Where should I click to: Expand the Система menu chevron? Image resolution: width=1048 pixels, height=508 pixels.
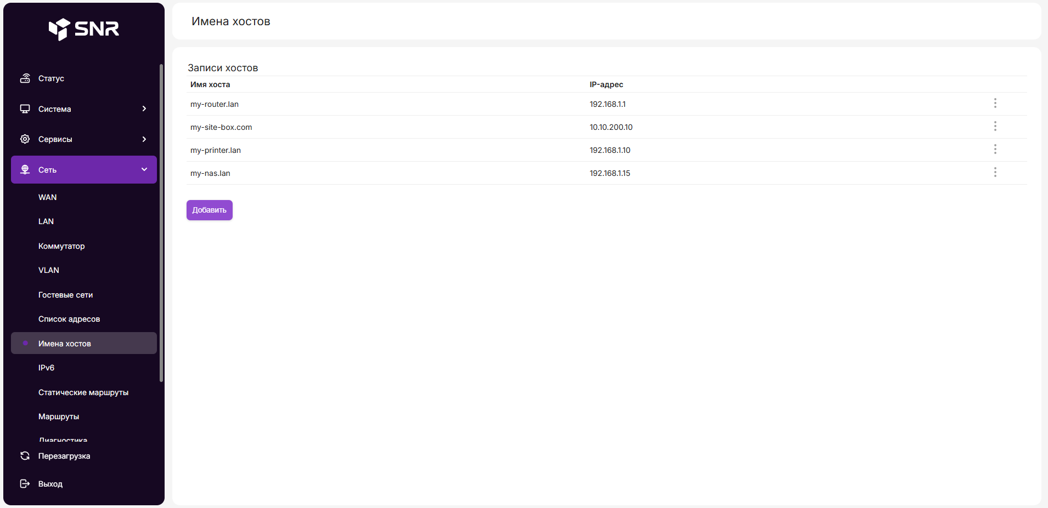click(144, 109)
